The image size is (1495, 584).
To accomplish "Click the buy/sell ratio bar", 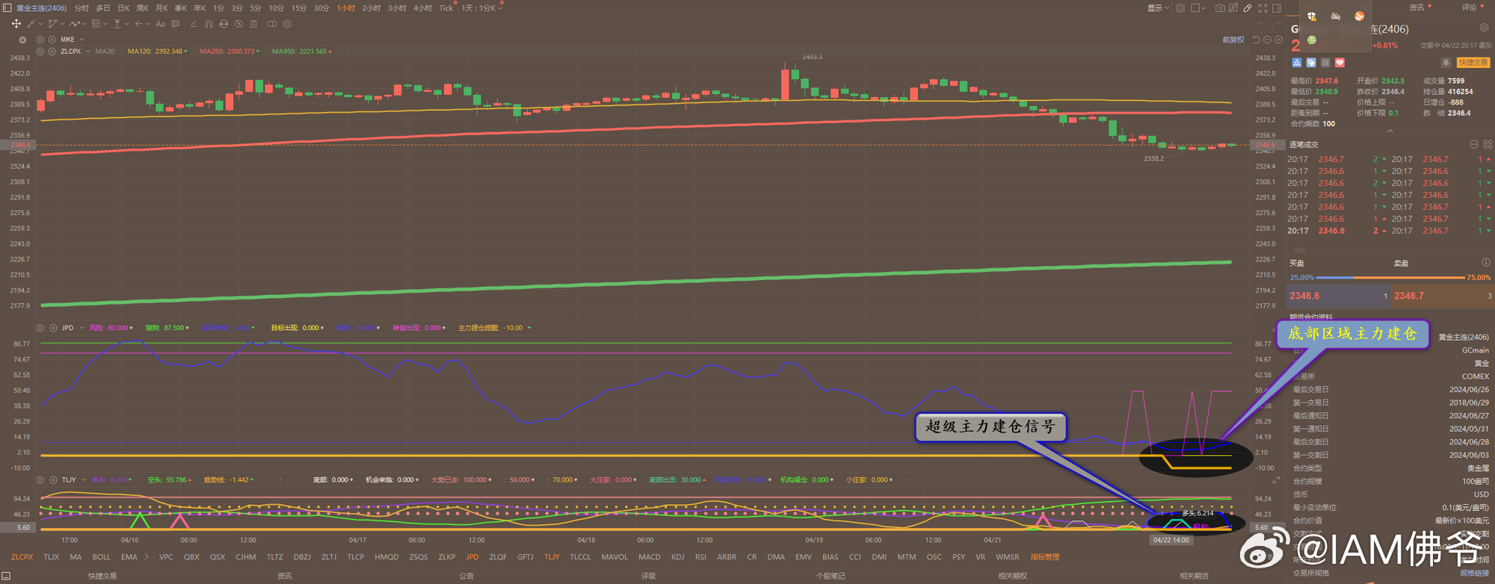I will coord(1390,278).
